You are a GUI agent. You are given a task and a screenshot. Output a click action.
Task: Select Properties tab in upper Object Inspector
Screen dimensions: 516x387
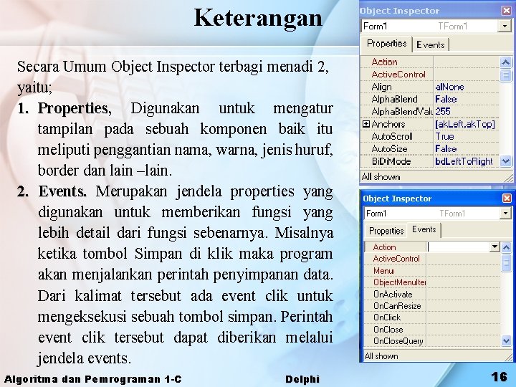click(386, 44)
